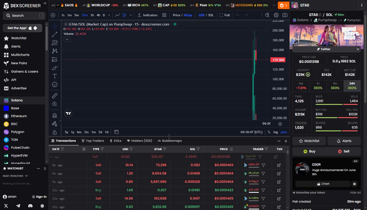This screenshot has width=367, height=210.
Task: Filter transactions by USD column
Action: coord(131,149)
